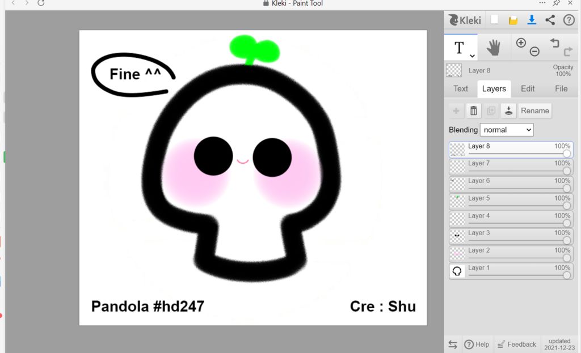Select Layer 2 in layers list
581x353 pixels.
511,254
